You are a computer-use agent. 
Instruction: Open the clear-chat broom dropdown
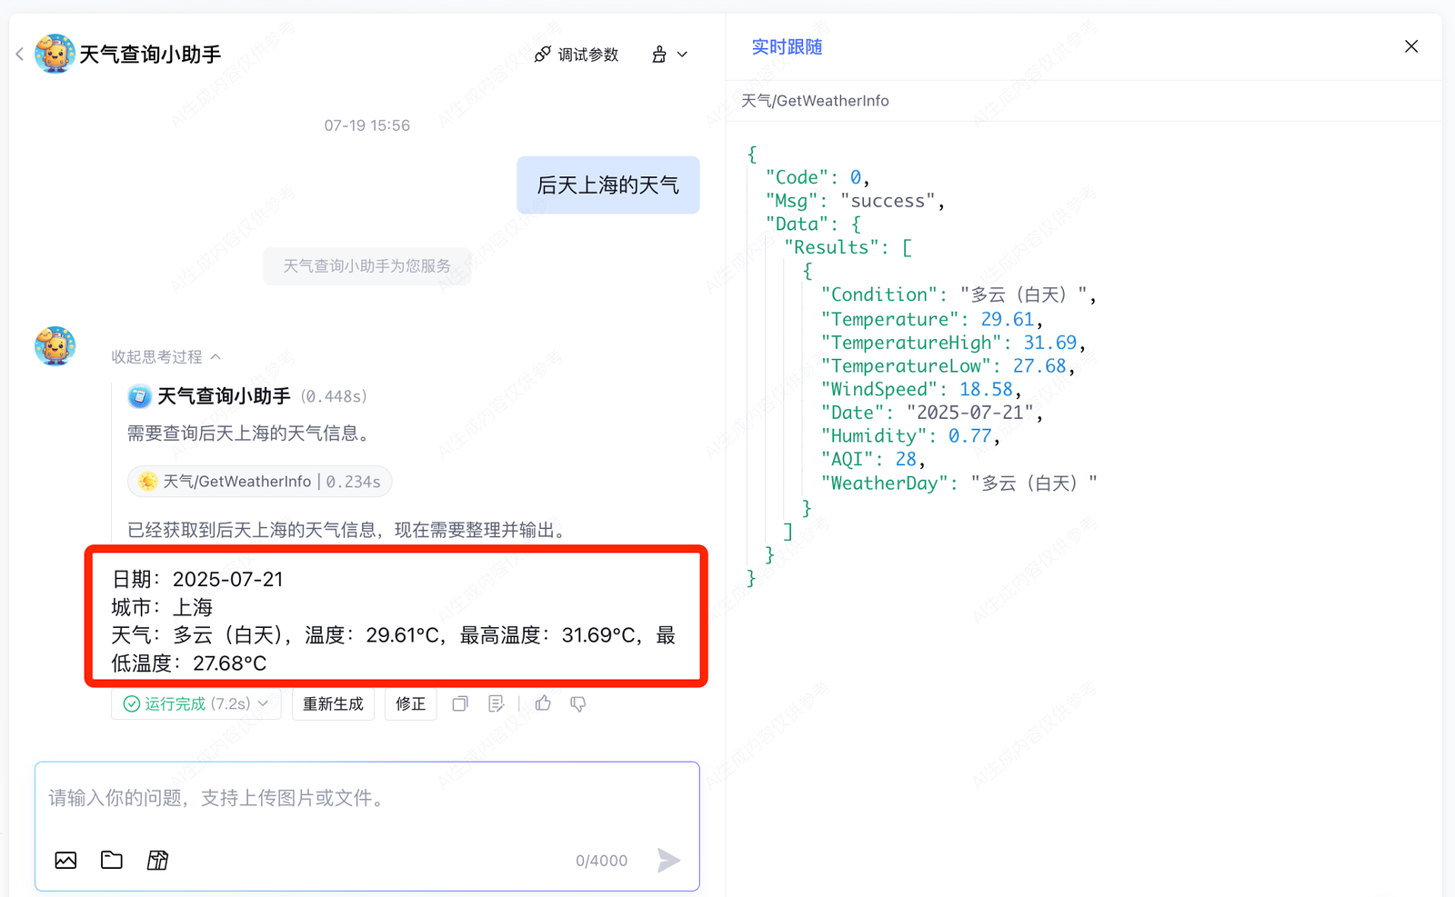(x=669, y=55)
